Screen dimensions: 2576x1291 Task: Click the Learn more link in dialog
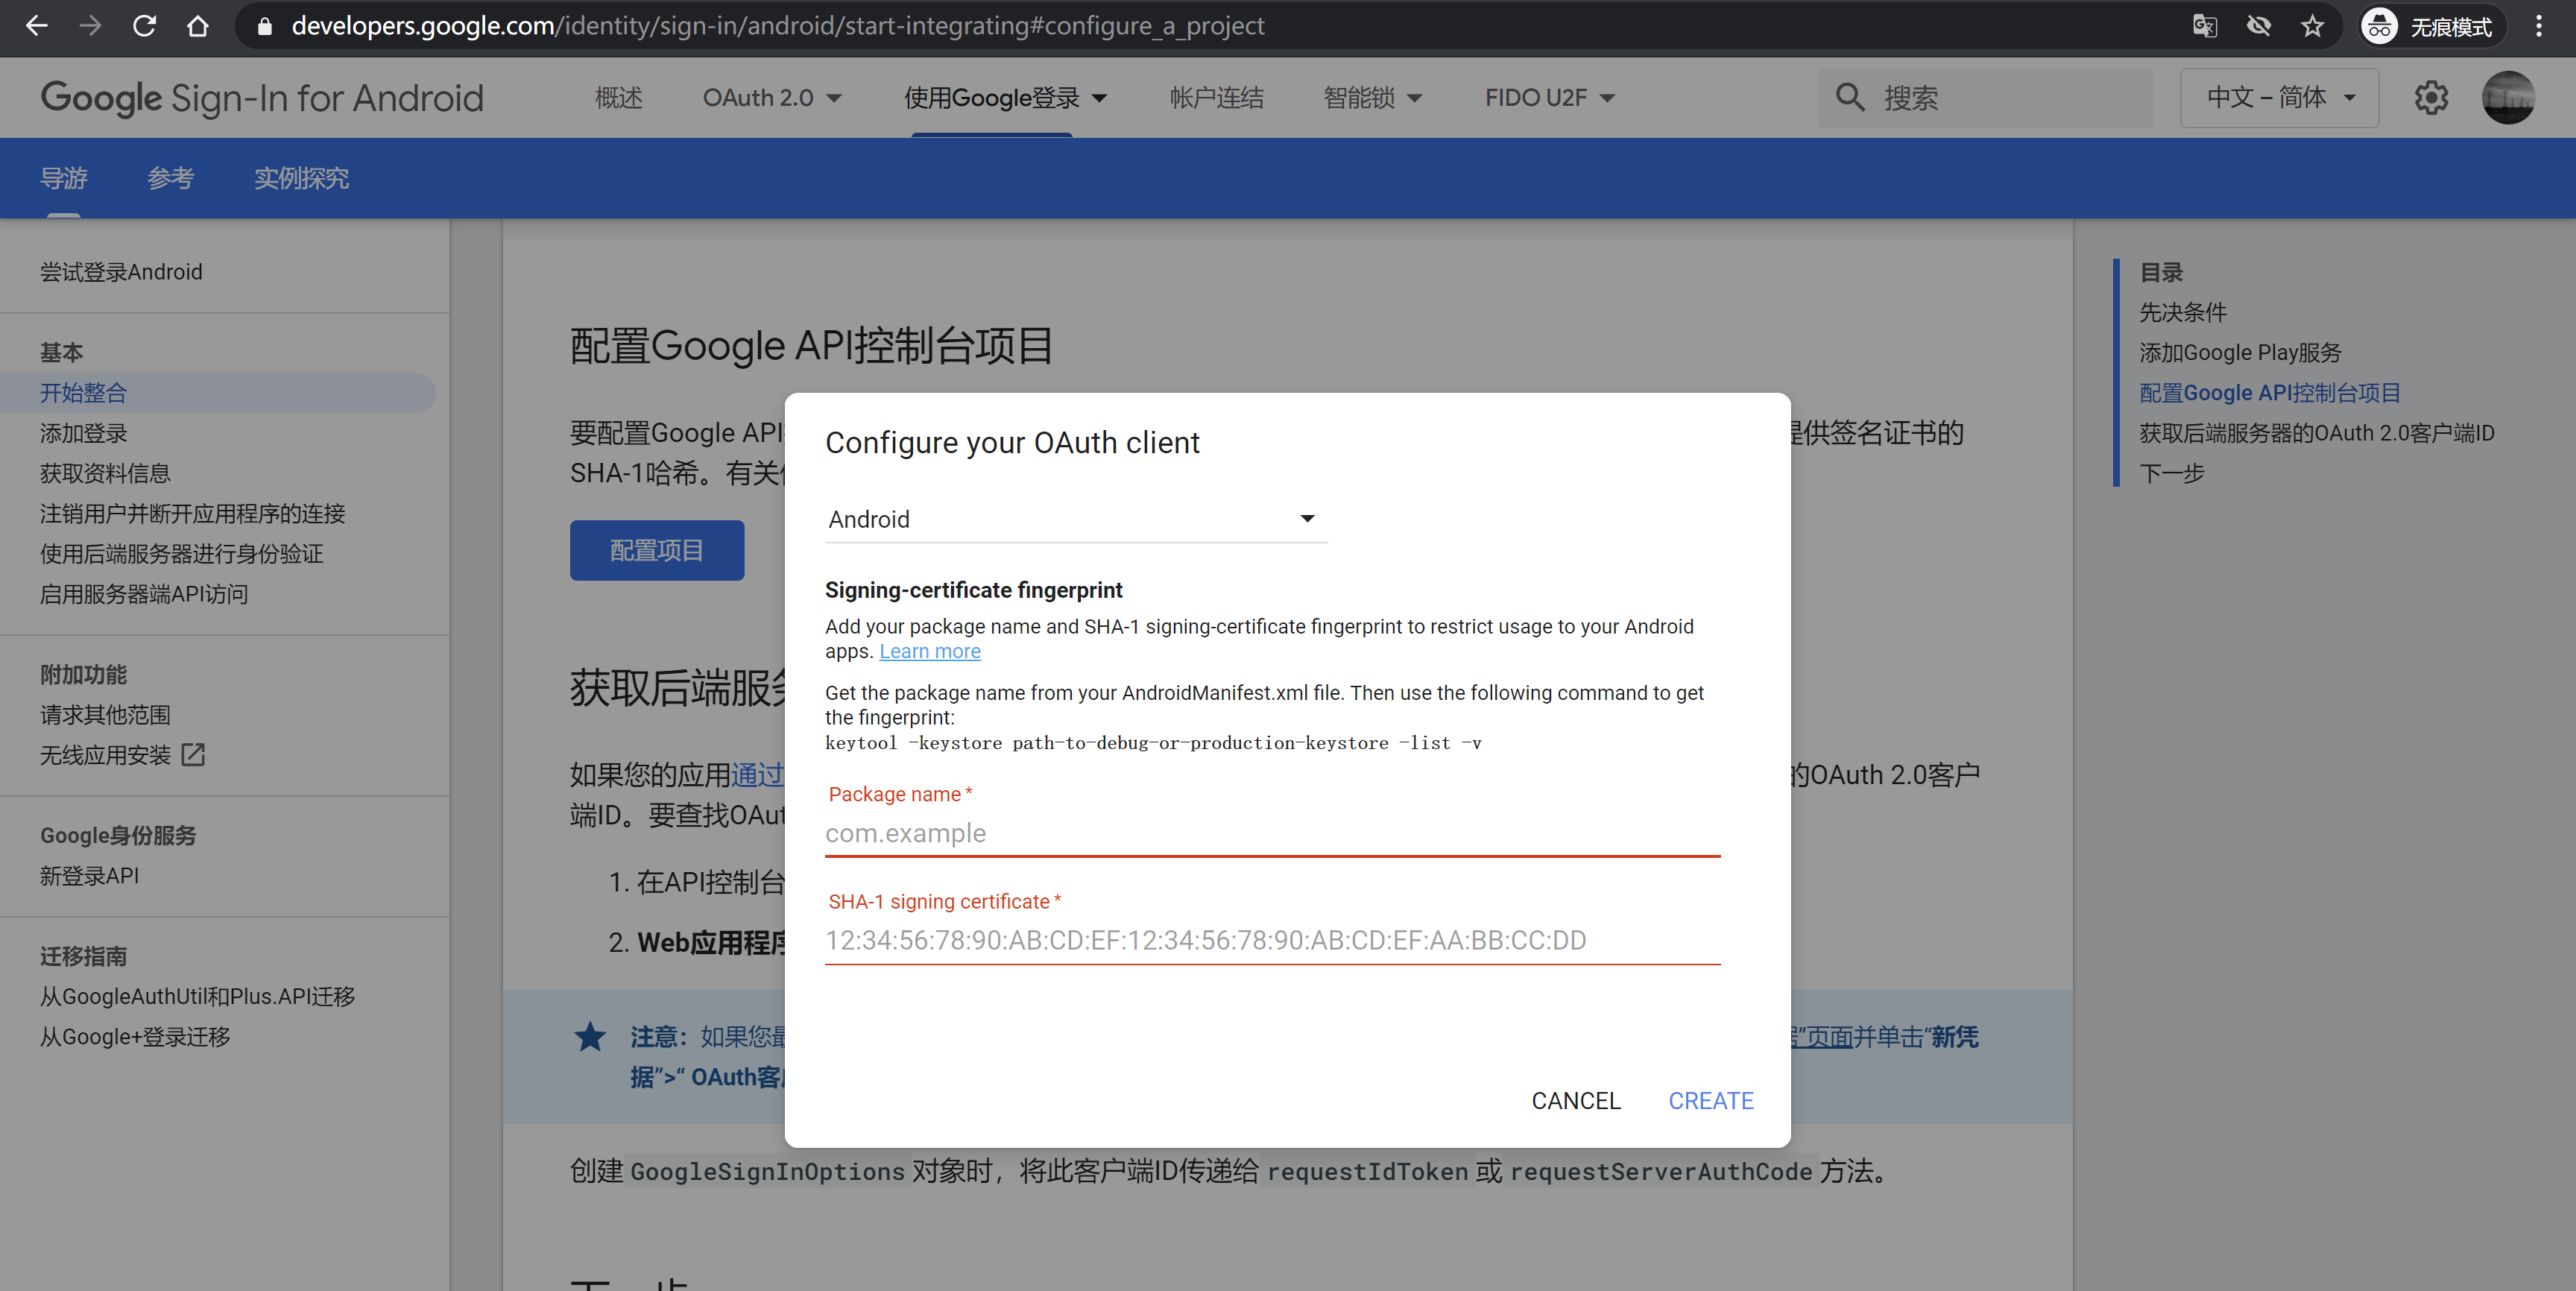click(930, 651)
